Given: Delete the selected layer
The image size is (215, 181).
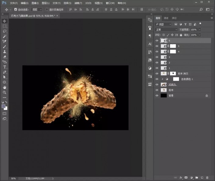Looking at the screenshot, I should click(207, 178).
